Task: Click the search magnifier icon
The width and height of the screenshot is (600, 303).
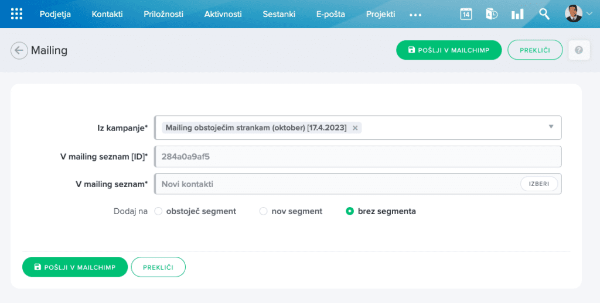Action: tap(544, 14)
